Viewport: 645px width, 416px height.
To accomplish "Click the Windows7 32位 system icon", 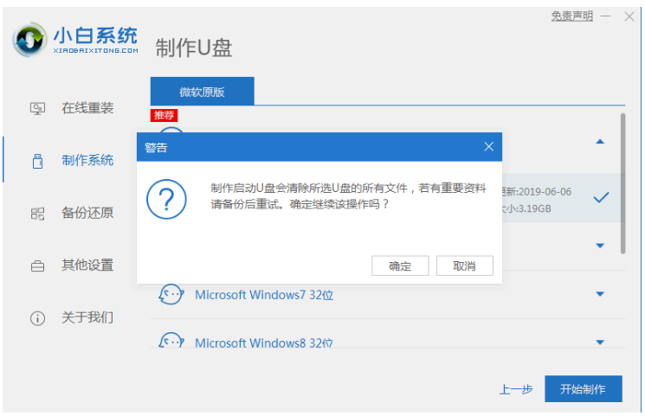I will pos(171,295).
